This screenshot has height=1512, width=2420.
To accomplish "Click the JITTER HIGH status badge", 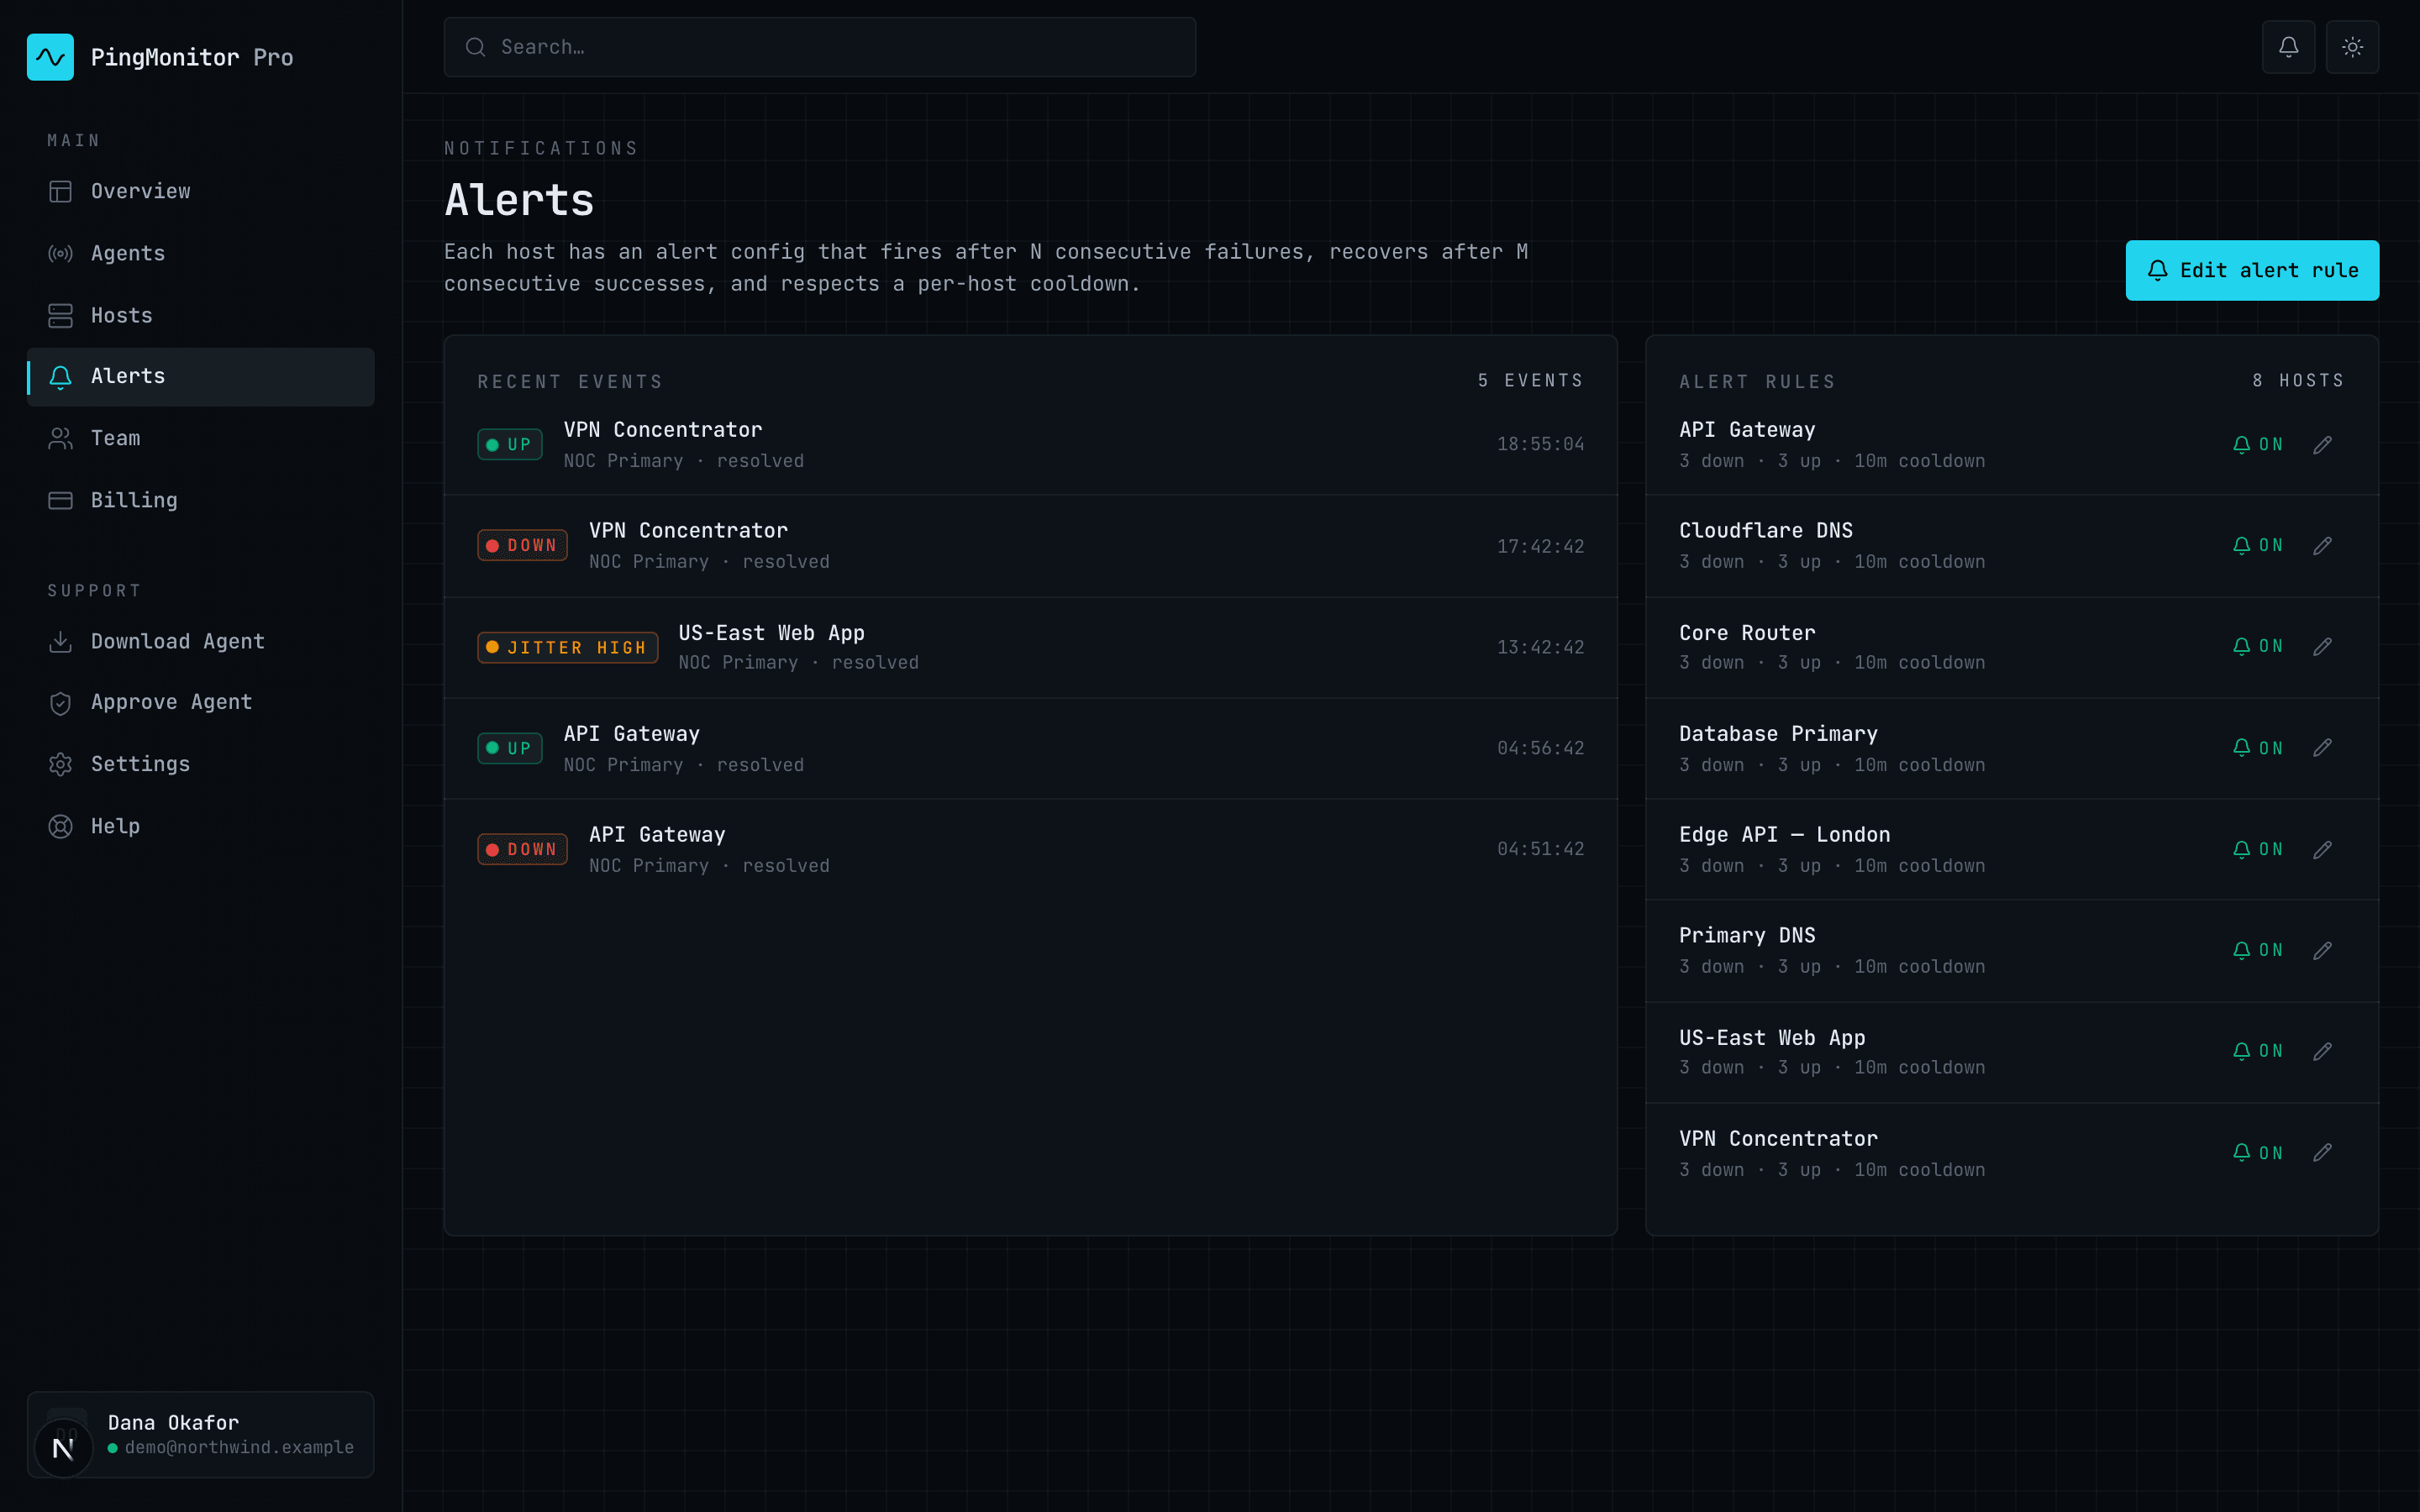I will [568, 648].
